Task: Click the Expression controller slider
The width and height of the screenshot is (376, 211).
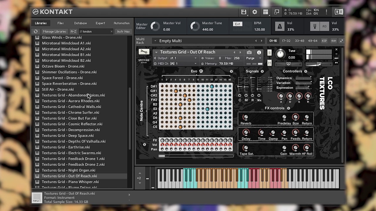Action: point(303,88)
